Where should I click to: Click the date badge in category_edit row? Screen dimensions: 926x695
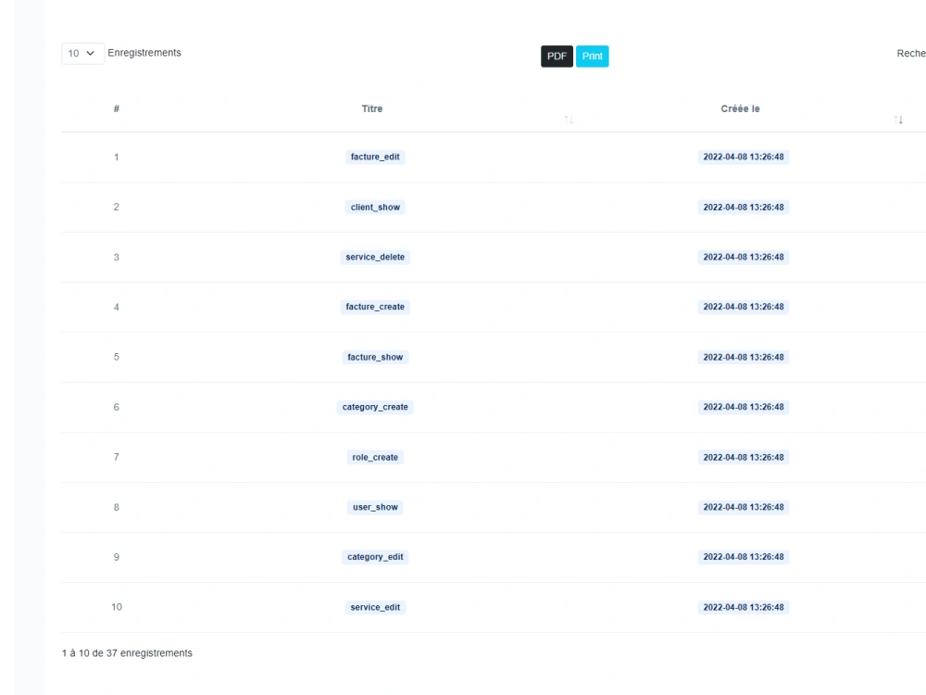[x=743, y=557]
